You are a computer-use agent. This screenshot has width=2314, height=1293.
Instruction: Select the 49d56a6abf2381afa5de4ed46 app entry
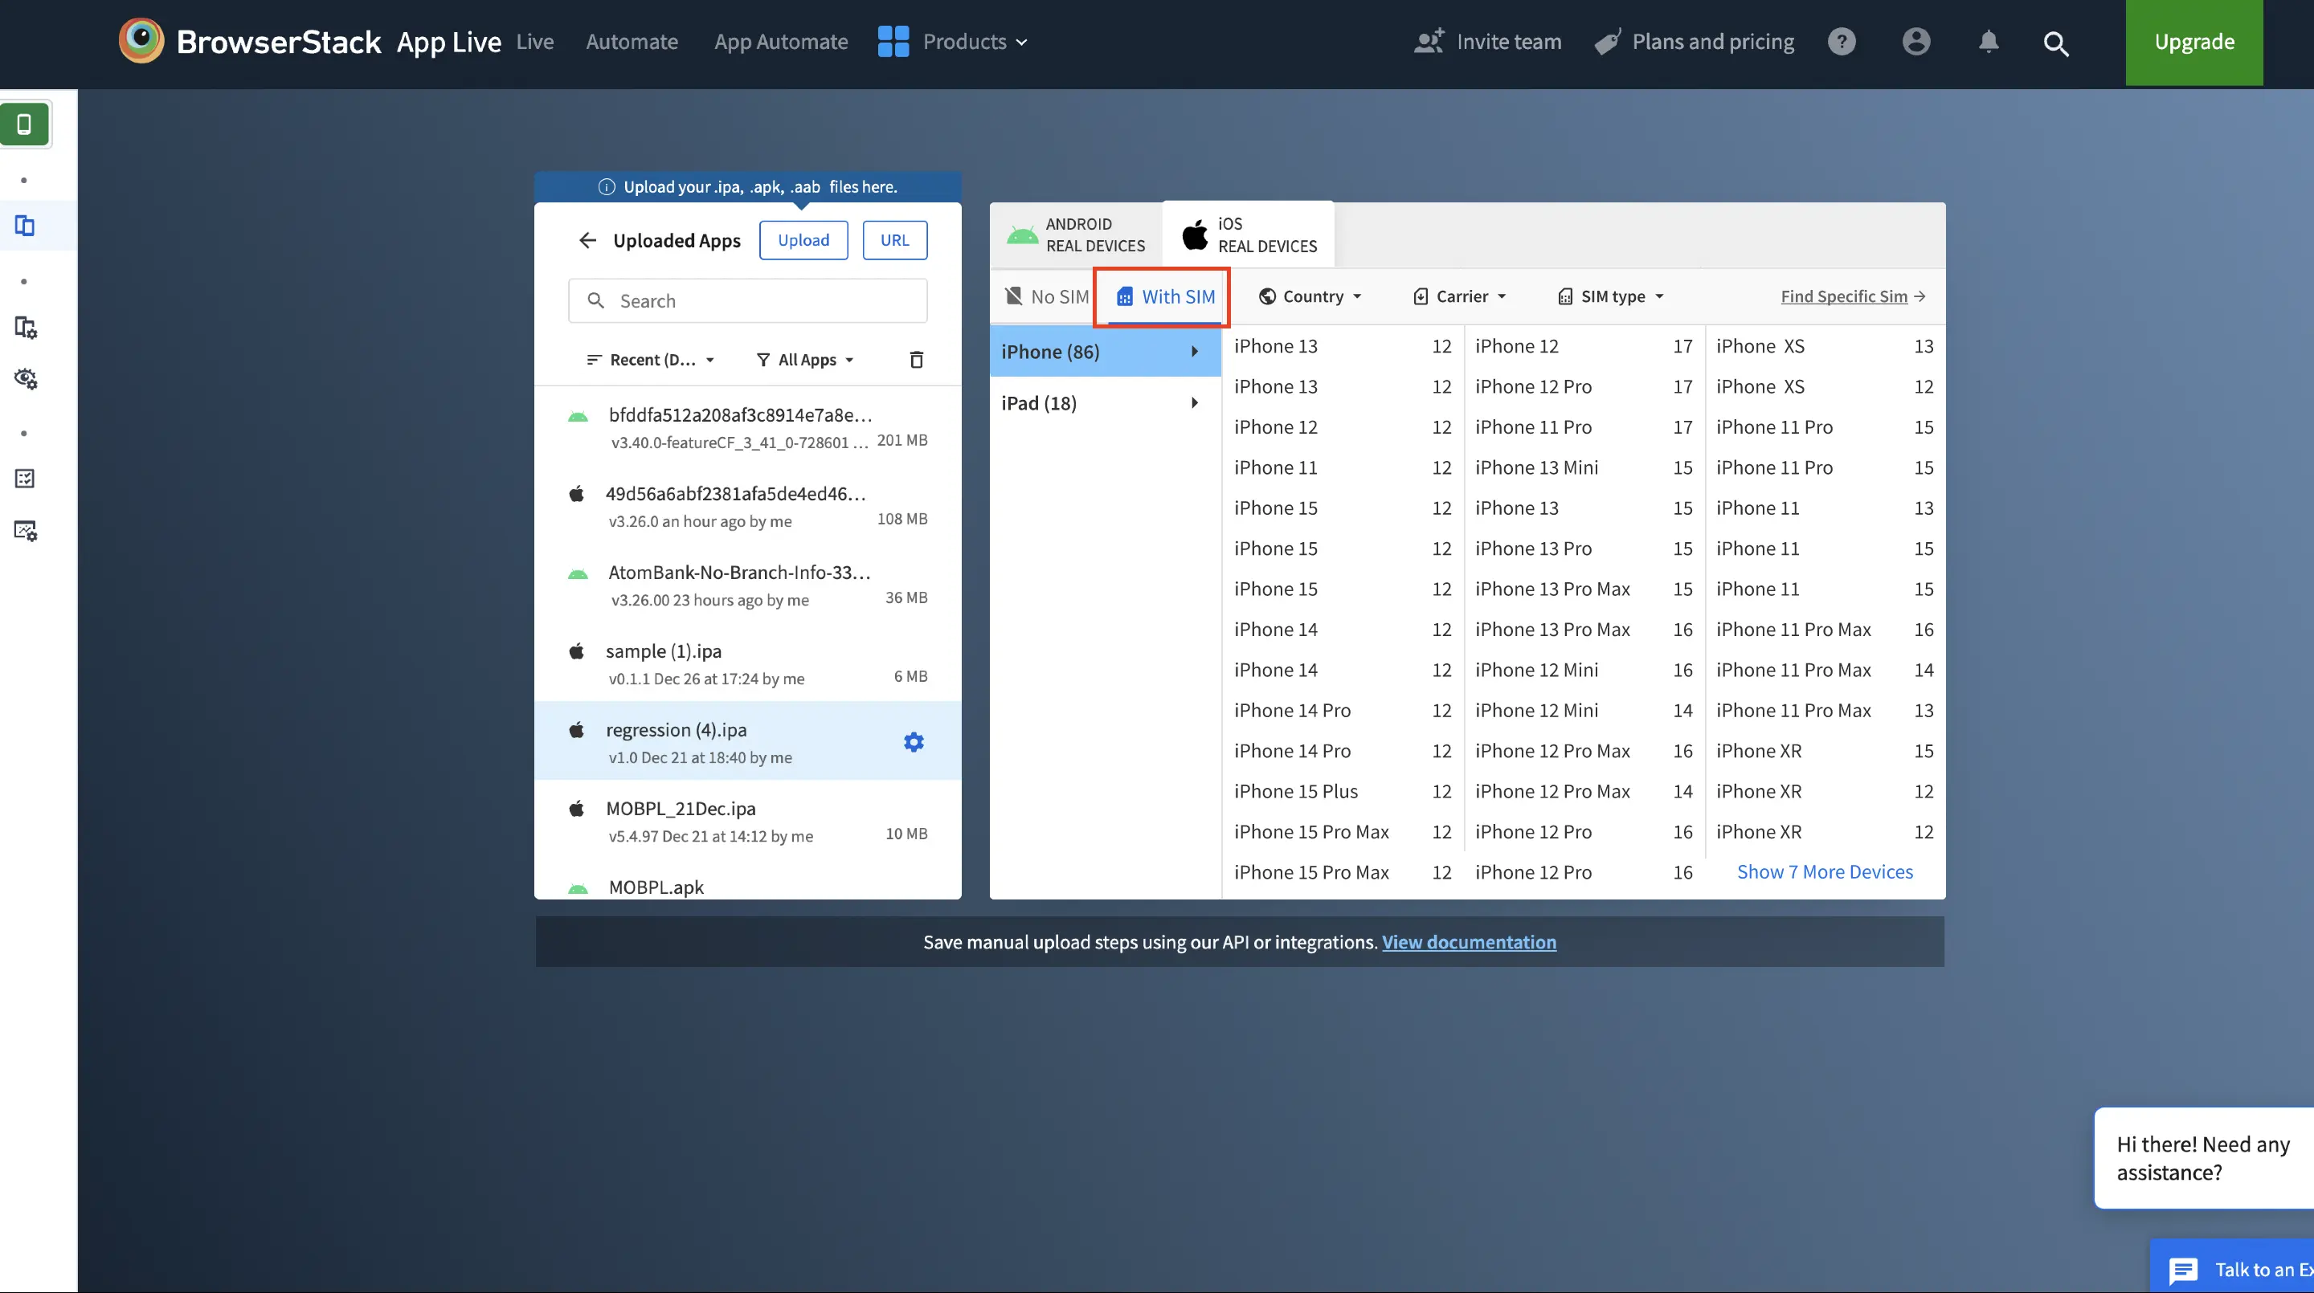747,507
